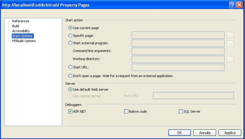
Task: Click the Applica button
Action: pos(230,133)
